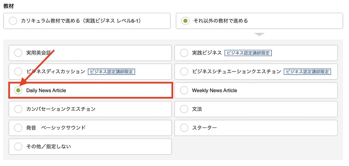The width and height of the screenshot is (349, 166).
Task: Select ビジネスシチュエーションクエスチョン radio button
Action: (x=184, y=72)
